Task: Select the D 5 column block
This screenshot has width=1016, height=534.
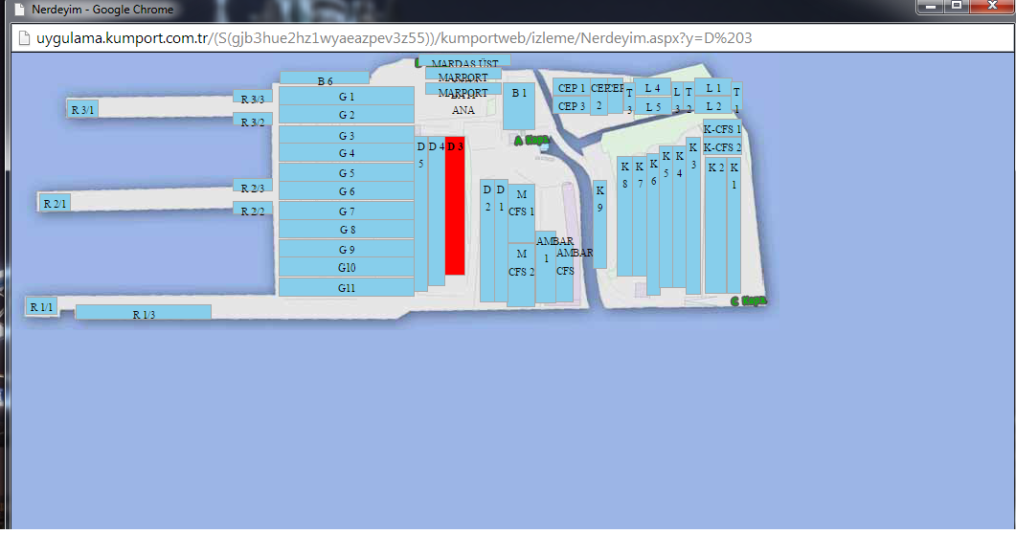Action: (420, 213)
